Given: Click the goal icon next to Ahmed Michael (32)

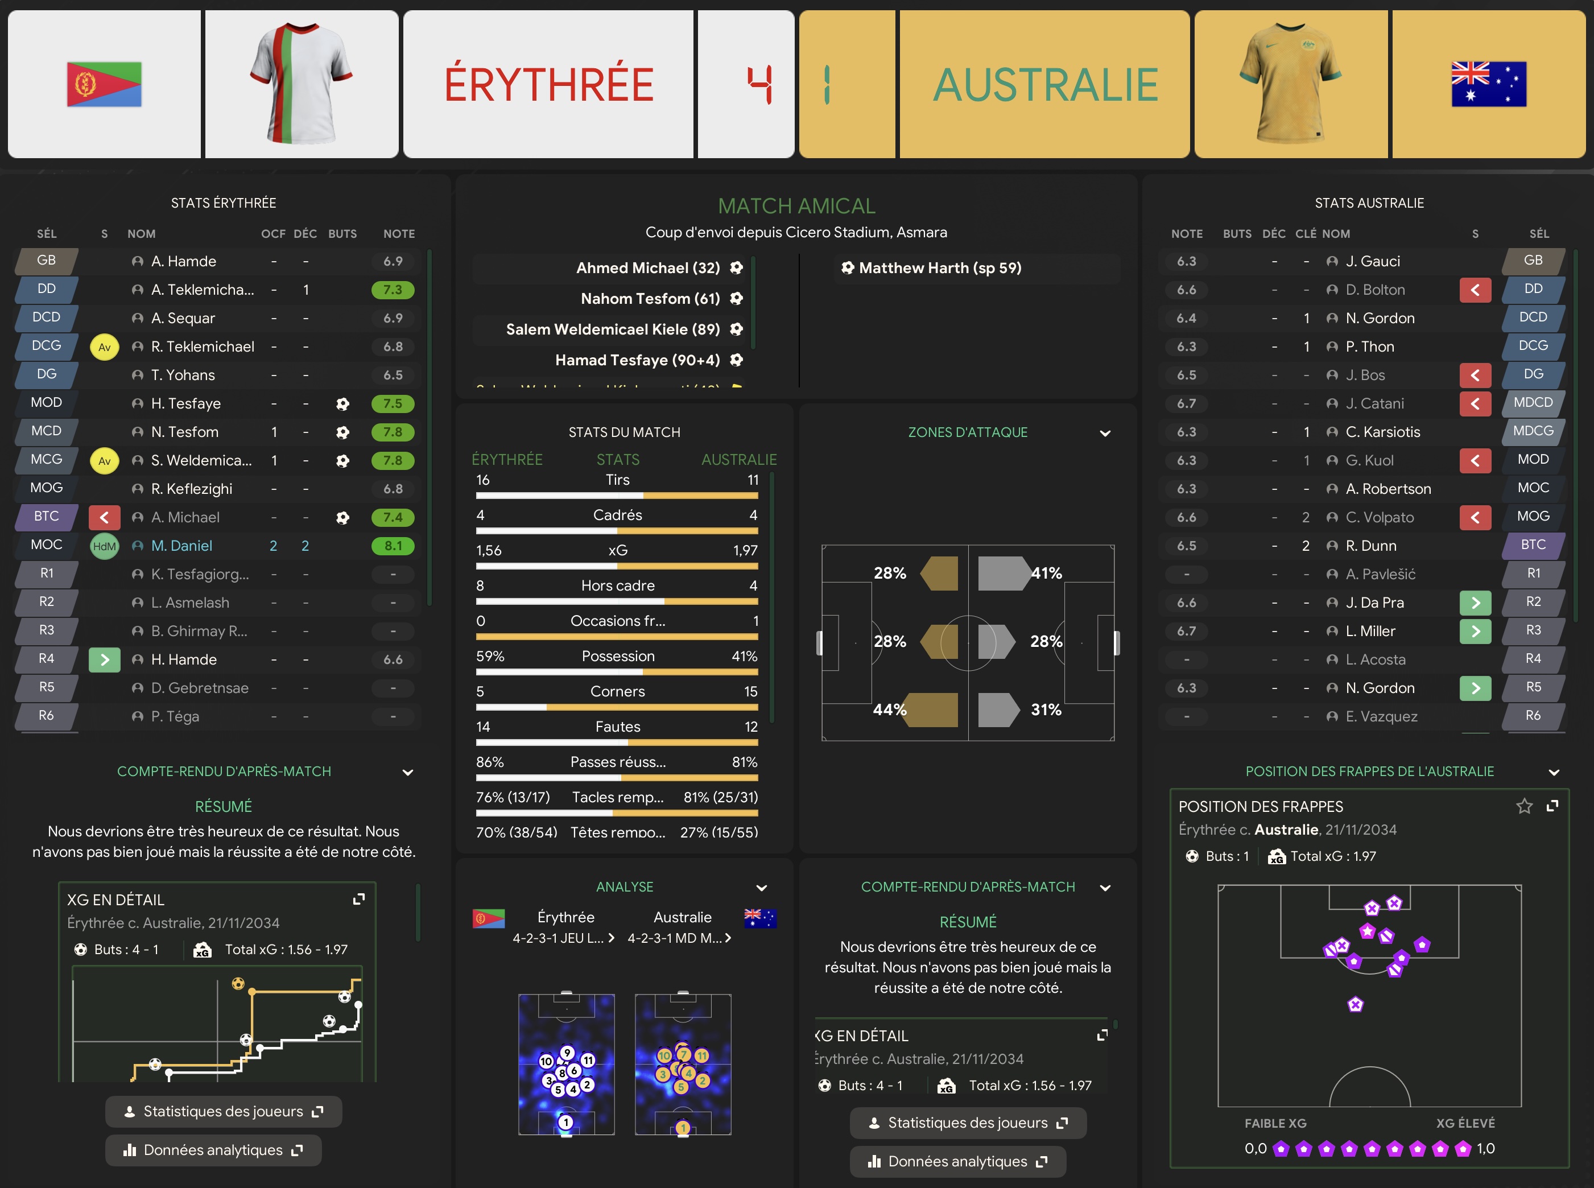Looking at the screenshot, I should pos(736,267).
